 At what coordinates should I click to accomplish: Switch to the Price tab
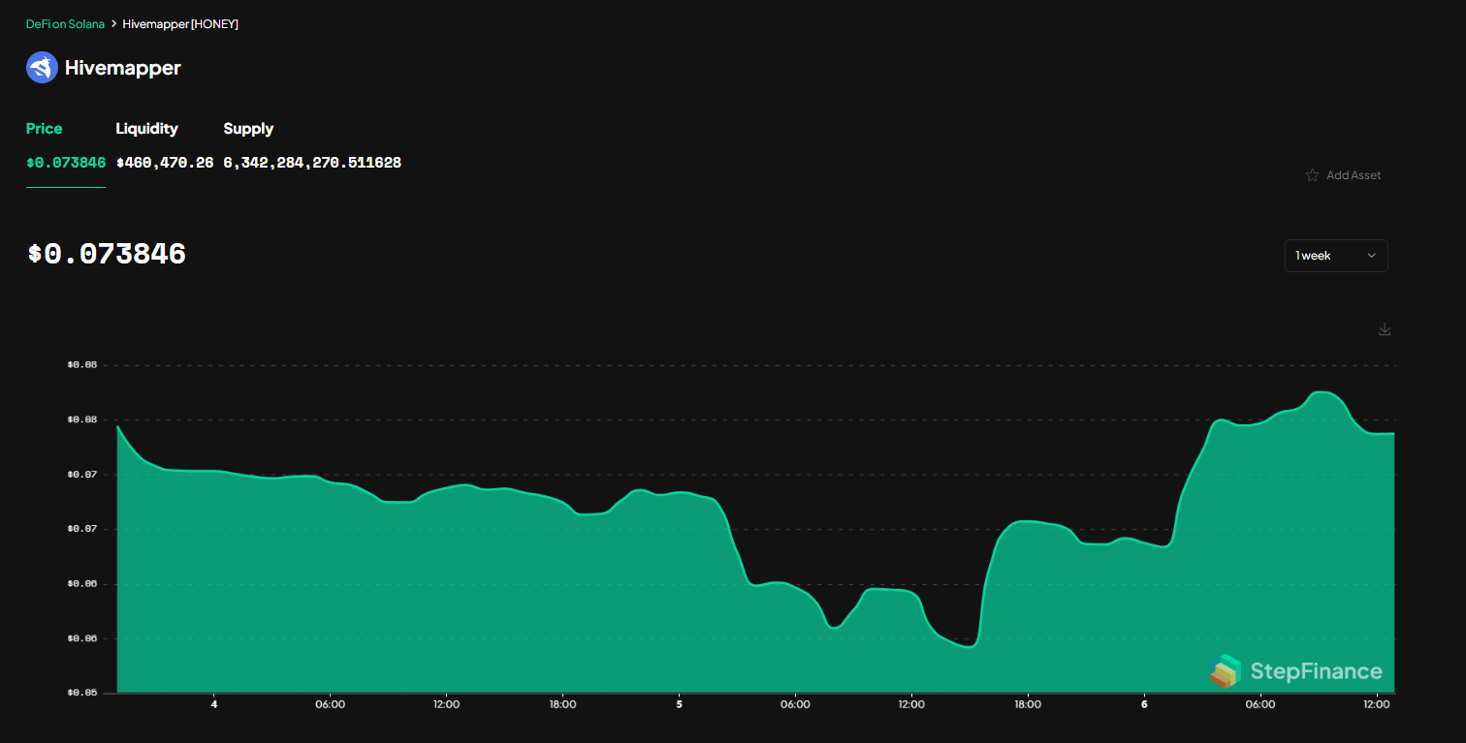pos(45,129)
